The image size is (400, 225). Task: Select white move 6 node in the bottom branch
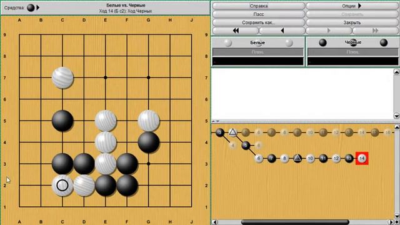click(259, 158)
